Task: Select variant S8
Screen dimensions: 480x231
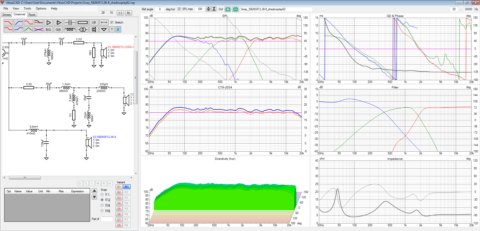Action: (x=119, y=225)
